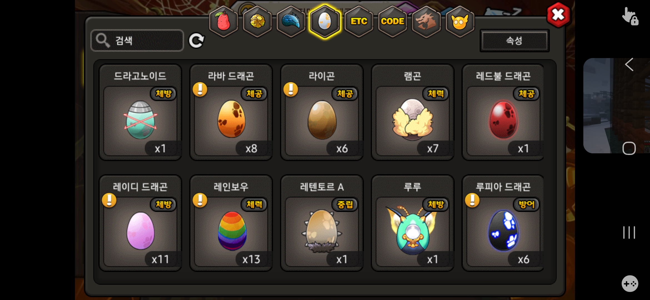Pick the 레인보우 rainbow egg

[x=231, y=223]
